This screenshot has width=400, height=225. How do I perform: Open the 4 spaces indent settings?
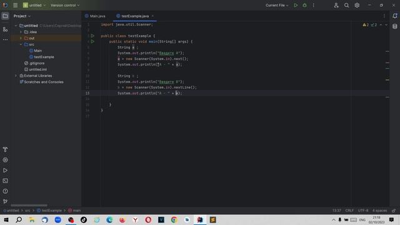pos(379,211)
